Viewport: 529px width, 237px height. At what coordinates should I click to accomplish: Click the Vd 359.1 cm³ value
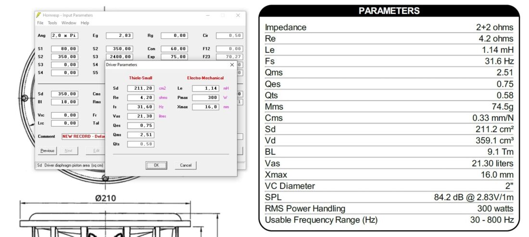[x=494, y=141]
